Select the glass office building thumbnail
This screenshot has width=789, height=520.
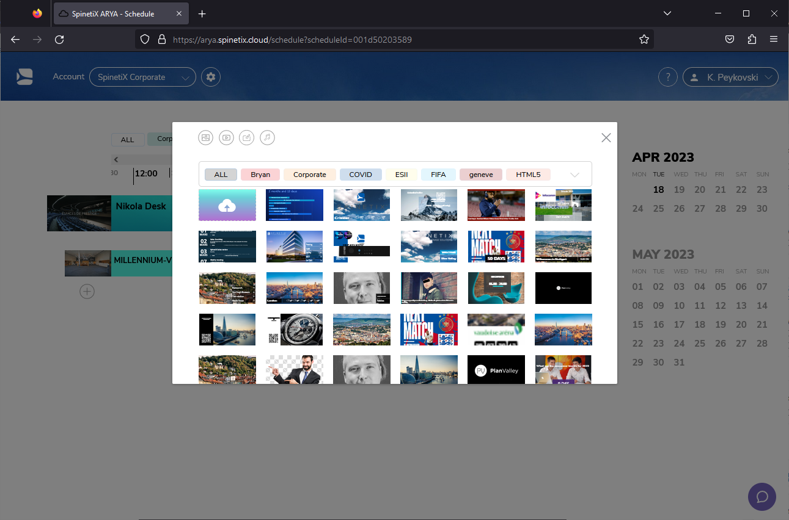coord(295,247)
